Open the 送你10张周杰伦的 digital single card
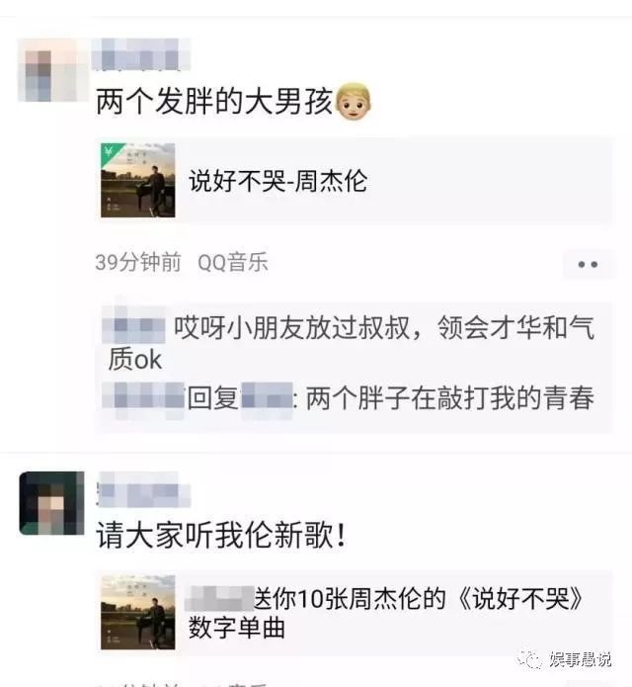 click(355, 613)
